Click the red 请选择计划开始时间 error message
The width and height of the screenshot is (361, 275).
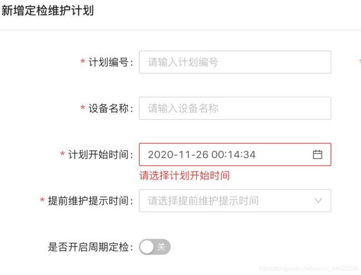pyautogui.click(x=184, y=176)
